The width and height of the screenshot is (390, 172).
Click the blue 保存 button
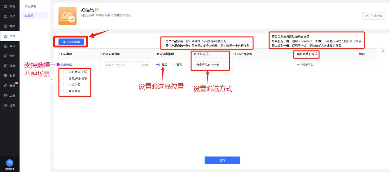[x=222, y=160]
